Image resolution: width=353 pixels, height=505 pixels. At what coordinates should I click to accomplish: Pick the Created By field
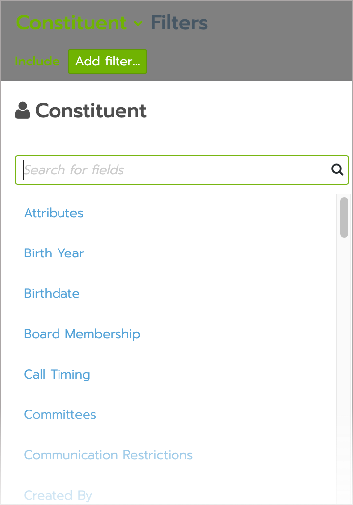tap(58, 495)
